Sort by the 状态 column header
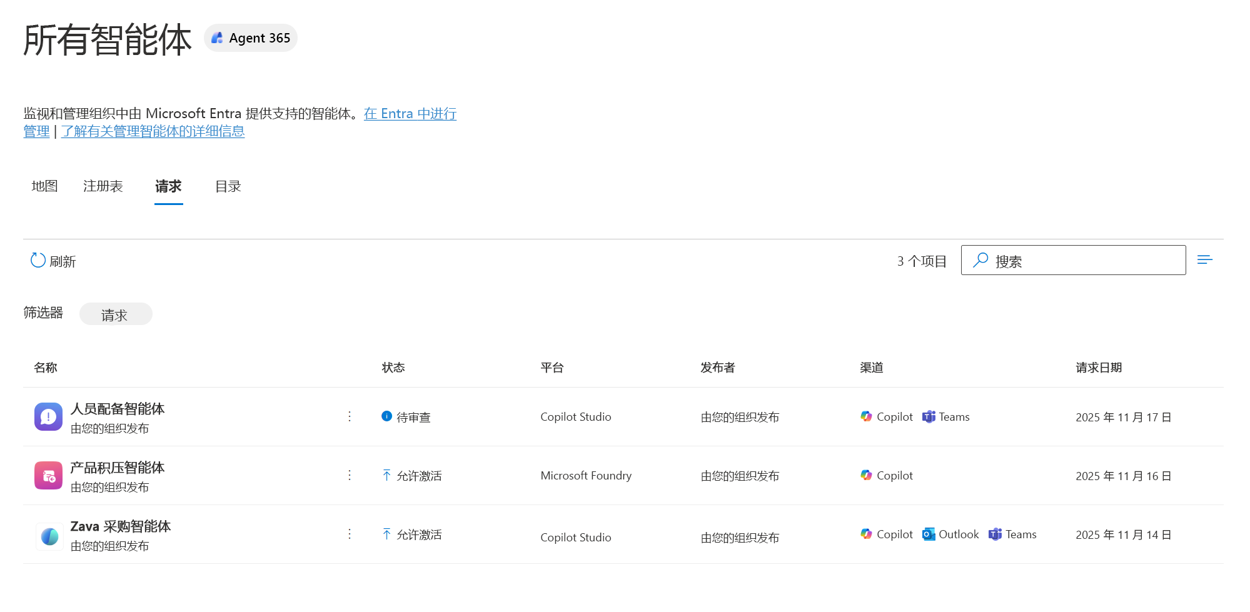 point(393,368)
